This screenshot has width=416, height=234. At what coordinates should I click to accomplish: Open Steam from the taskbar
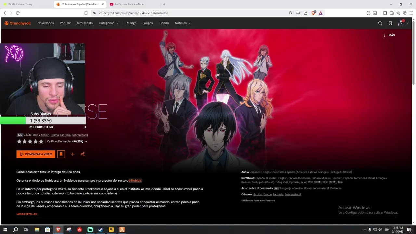click(101, 229)
